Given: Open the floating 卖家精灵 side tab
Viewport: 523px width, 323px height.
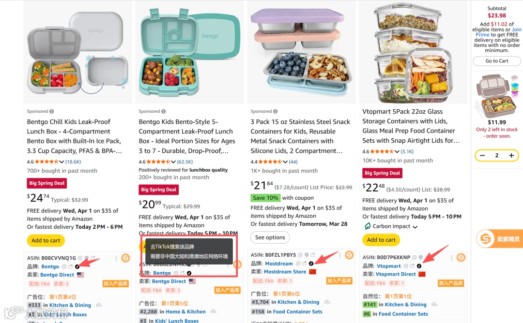Looking at the screenshot, I should point(499,239).
